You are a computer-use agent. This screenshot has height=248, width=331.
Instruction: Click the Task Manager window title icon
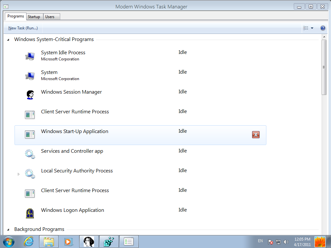click(x=6, y=7)
